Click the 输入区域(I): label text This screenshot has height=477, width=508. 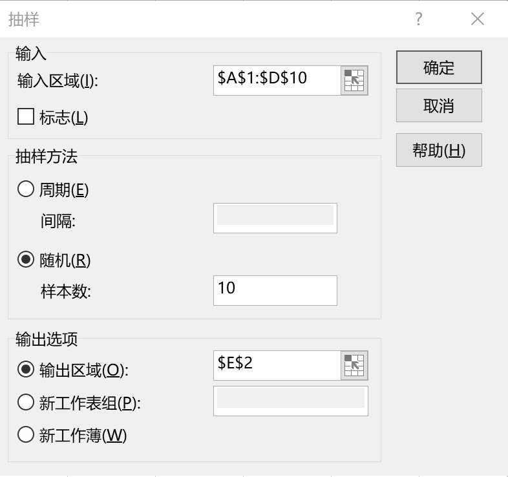(58, 81)
